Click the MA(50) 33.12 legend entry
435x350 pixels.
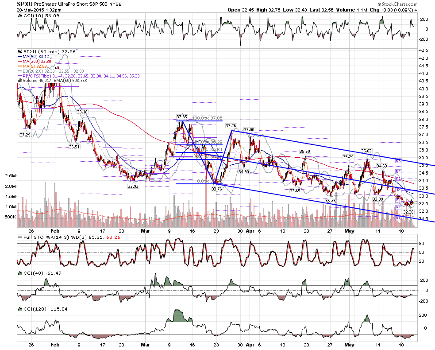[34, 57]
